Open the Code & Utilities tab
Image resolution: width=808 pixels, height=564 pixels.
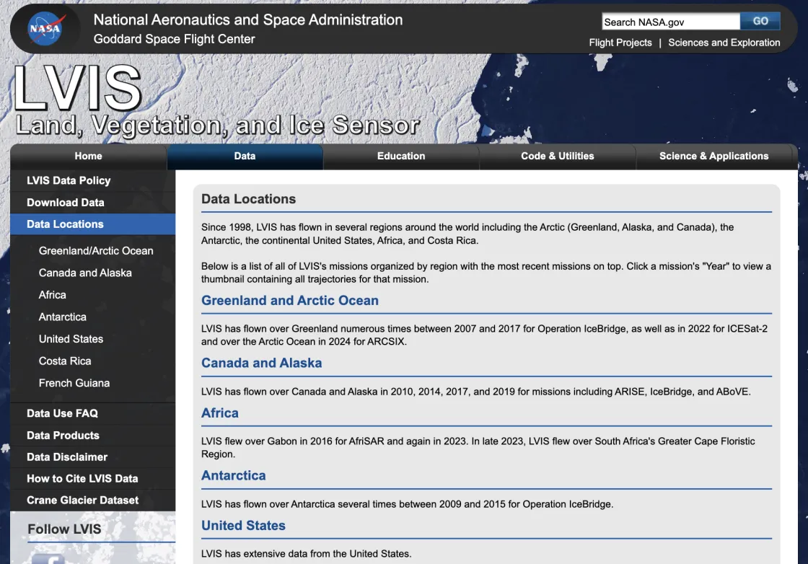[557, 156]
